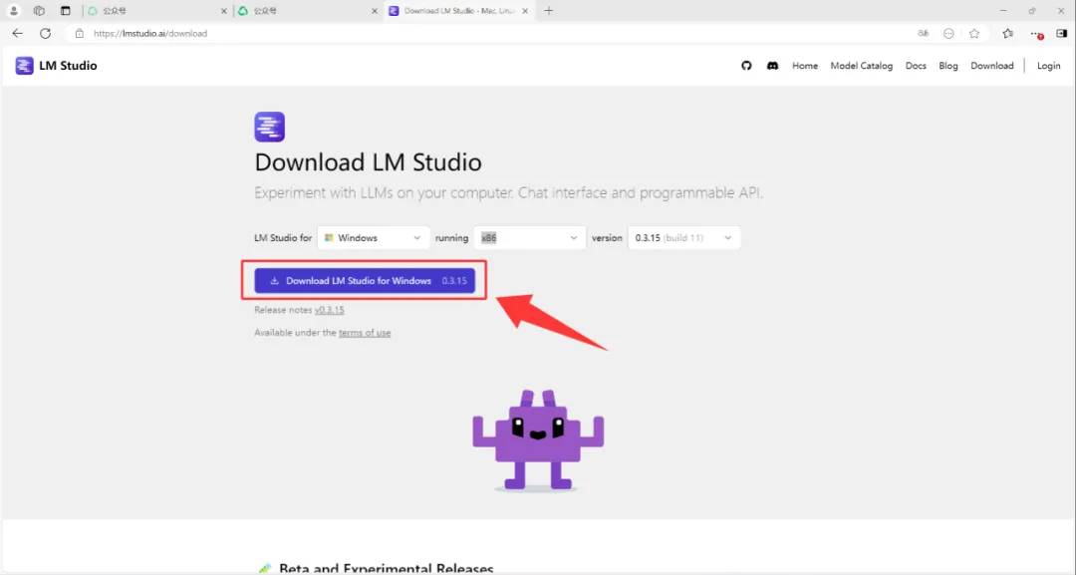Toggle the browser sidebar icon

[1062, 33]
